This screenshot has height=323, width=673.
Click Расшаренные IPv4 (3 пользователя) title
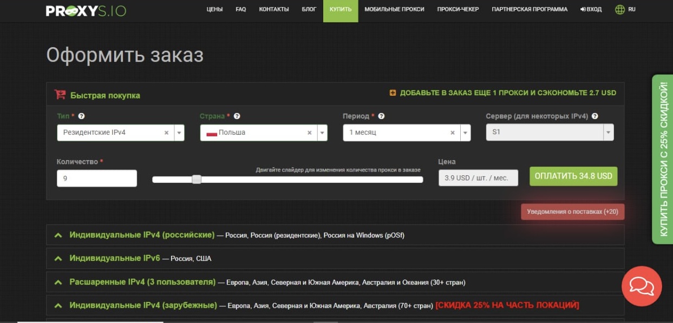[x=142, y=282]
